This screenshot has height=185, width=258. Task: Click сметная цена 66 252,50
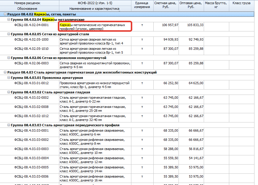click(171, 83)
